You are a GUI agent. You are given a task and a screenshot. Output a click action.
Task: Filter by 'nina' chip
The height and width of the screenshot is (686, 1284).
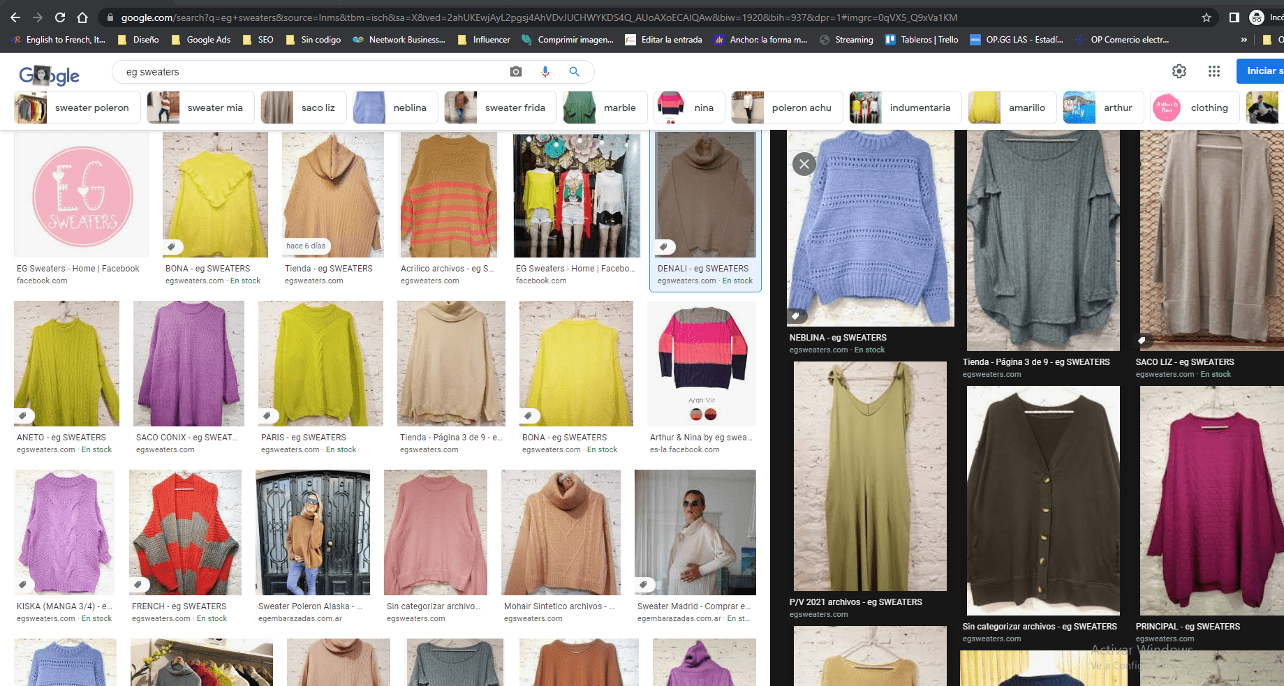689,107
